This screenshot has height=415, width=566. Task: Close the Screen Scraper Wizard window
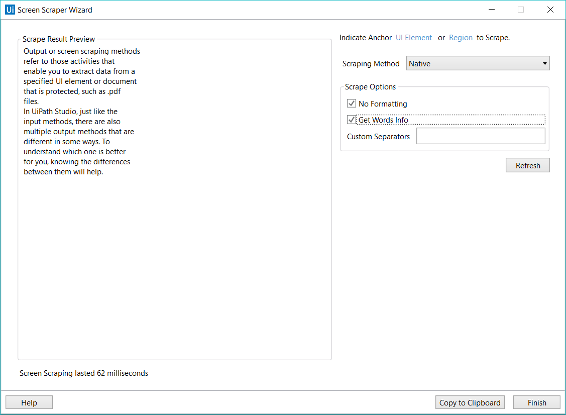click(550, 10)
